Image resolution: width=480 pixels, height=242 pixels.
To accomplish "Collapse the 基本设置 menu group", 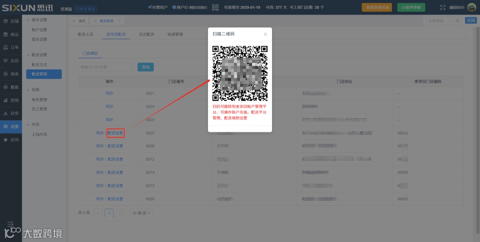I will coord(28,20).
